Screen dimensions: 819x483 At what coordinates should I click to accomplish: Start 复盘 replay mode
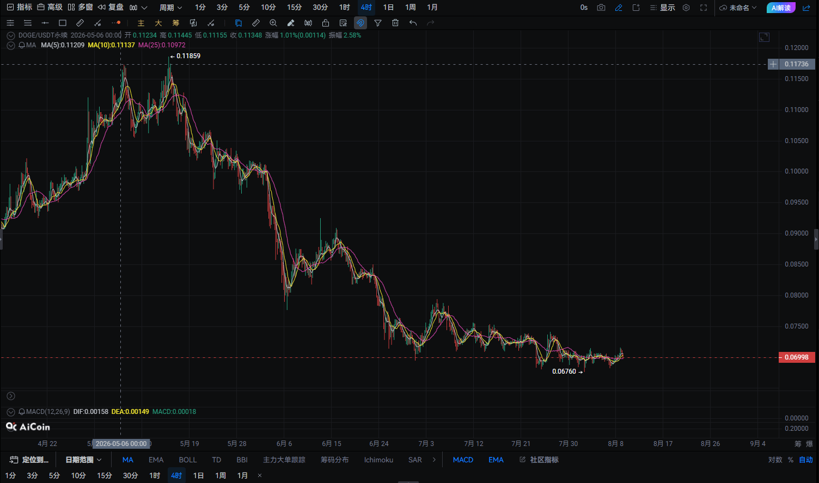pyautogui.click(x=111, y=8)
